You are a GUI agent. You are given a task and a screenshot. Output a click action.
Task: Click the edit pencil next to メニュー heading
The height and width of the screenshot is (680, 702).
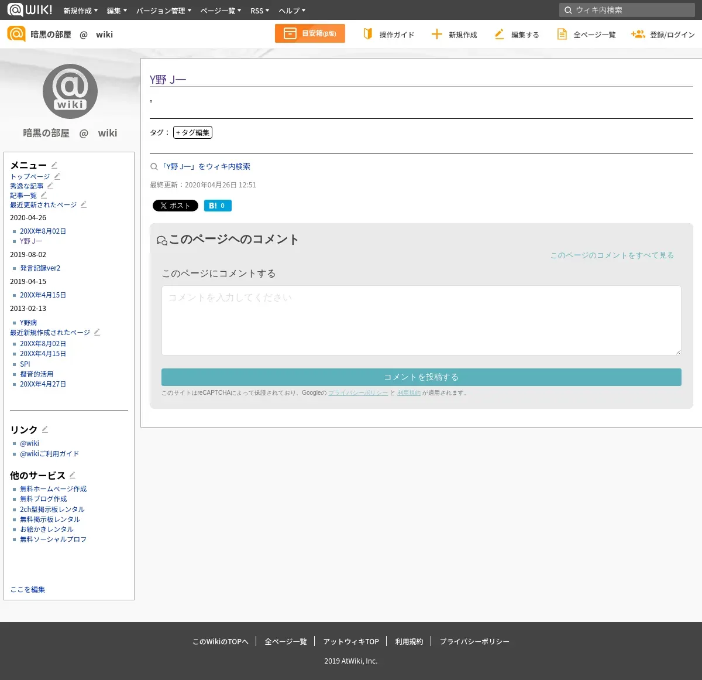click(54, 165)
